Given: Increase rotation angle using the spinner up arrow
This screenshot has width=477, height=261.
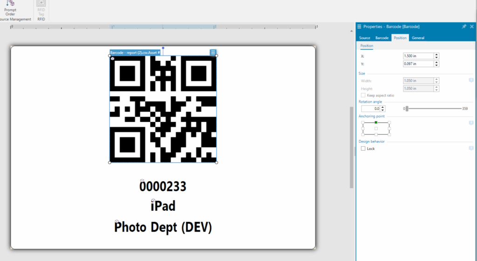Looking at the screenshot, I should point(383,107).
